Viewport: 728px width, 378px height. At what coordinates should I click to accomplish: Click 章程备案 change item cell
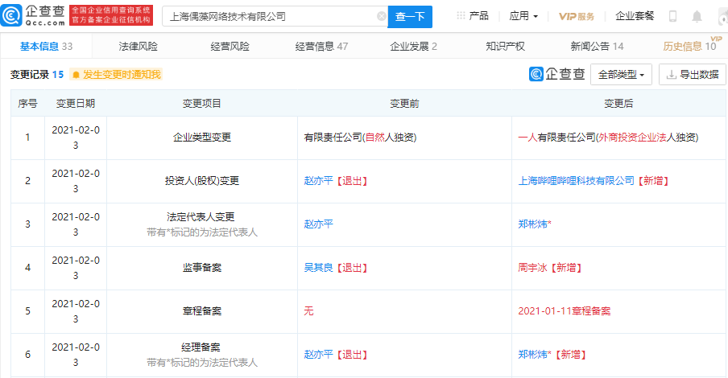202,311
